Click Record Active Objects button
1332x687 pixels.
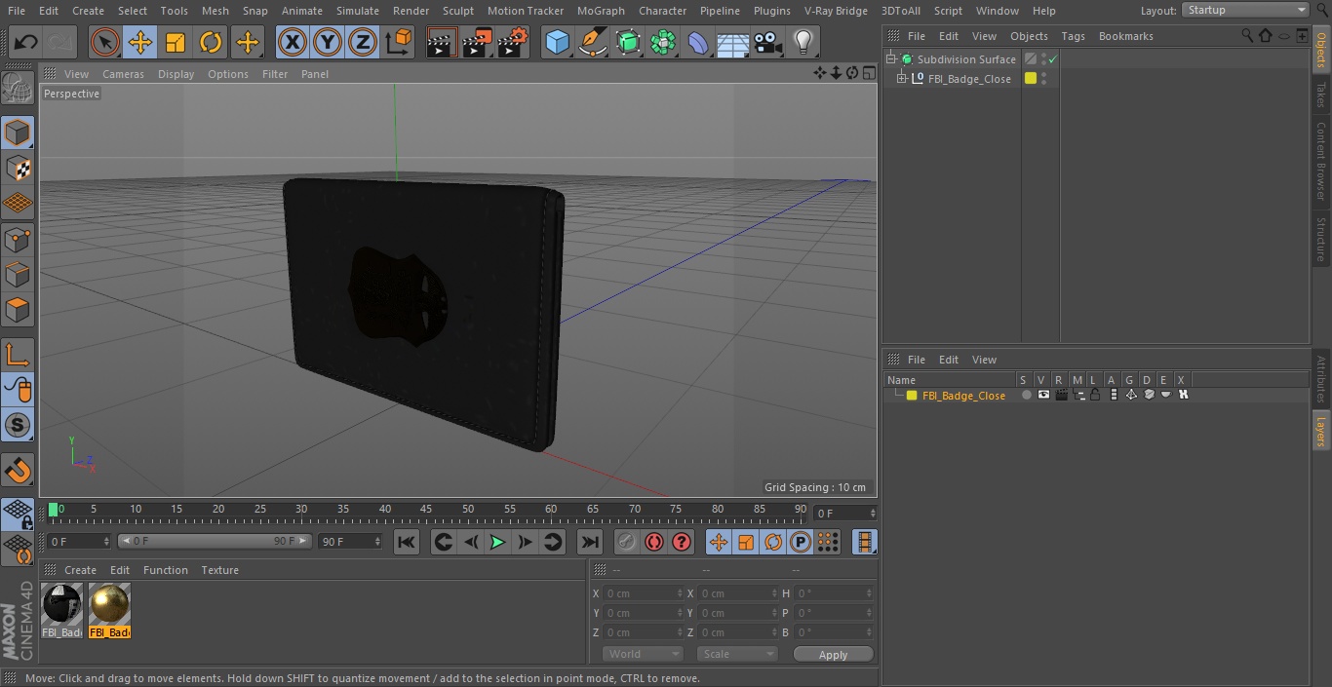(627, 542)
